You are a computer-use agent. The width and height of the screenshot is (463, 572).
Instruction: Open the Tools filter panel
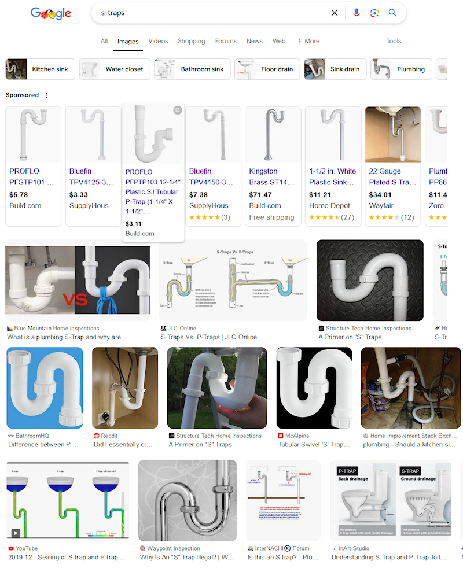tap(394, 41)
